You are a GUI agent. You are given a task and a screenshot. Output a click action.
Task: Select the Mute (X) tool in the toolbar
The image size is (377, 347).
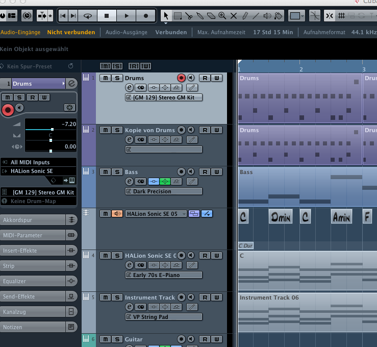pyautogui.click(x=234, y=16)
